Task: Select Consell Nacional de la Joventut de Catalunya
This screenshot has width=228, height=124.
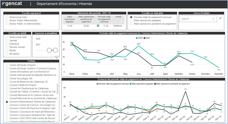Action: click(x=7, y=99)
